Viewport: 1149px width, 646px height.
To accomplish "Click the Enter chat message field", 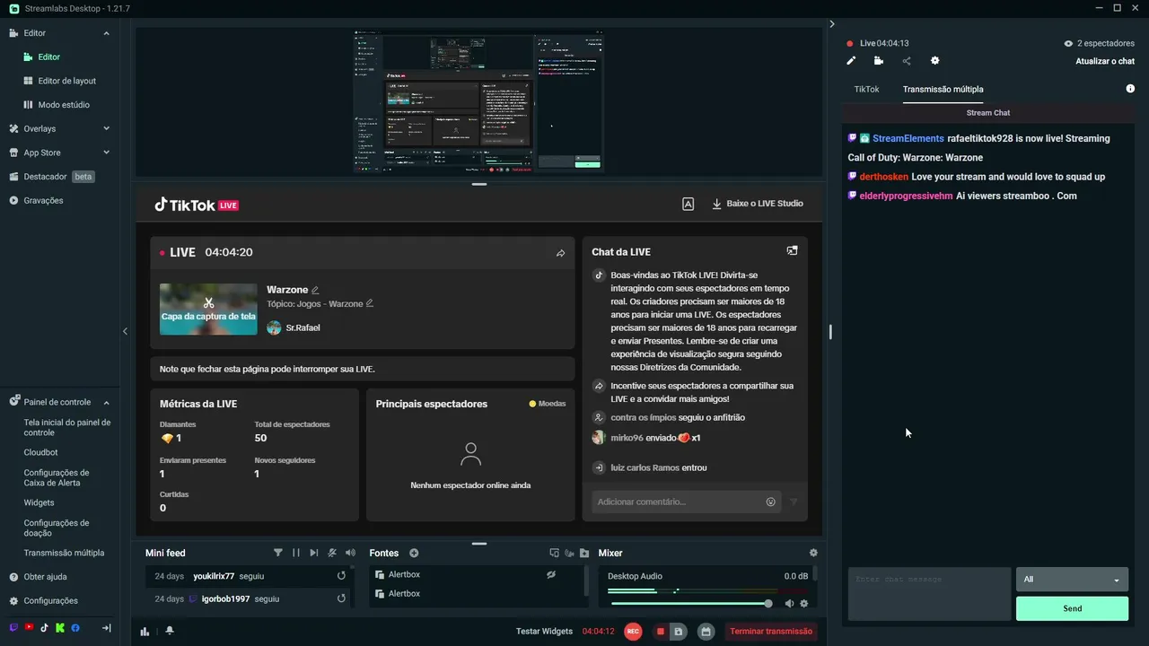I will click(x=929, y=594).
